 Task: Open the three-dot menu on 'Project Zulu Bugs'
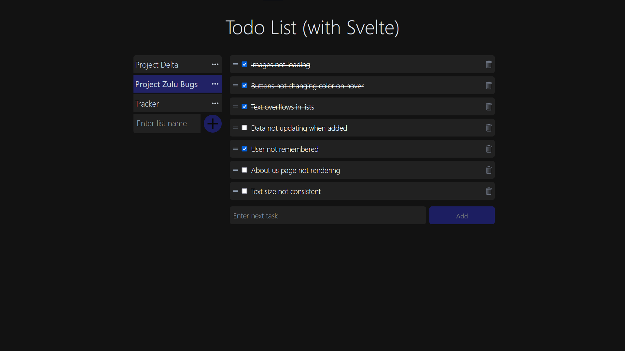[215, 84]
